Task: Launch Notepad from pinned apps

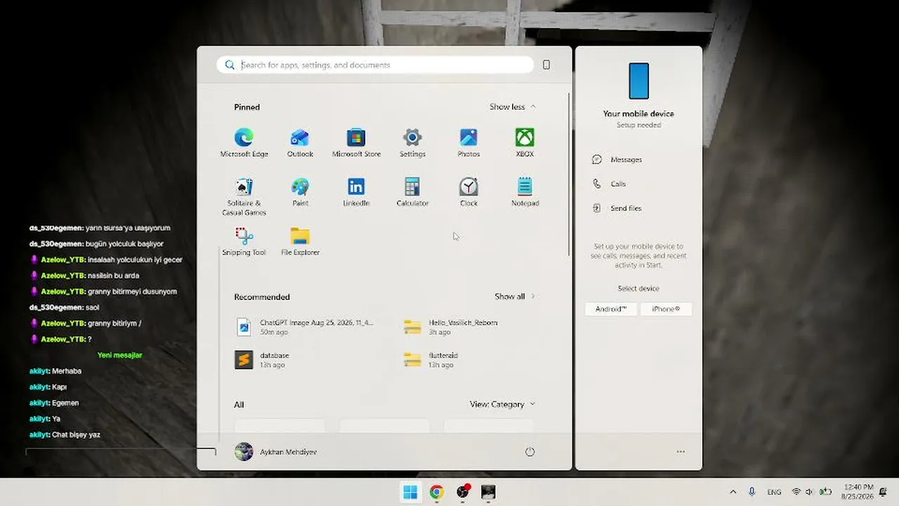Action: pyautogui.click(x=525, y=192)
